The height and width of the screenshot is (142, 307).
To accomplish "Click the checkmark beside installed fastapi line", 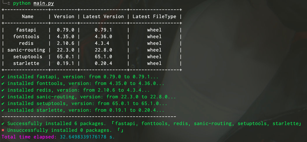I will point(3,77).
